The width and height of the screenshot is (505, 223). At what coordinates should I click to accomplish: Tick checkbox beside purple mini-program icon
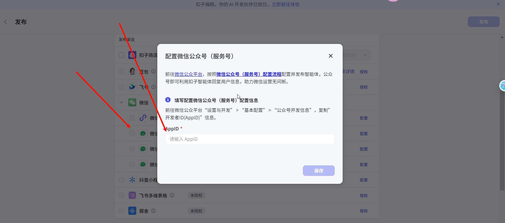point(132,118)
